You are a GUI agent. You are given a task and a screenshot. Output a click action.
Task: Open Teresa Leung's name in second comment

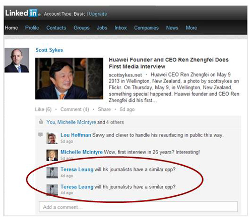77,187
